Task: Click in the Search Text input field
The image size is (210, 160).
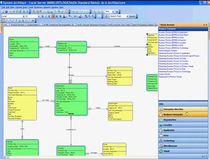Action: tap(118, 16)
